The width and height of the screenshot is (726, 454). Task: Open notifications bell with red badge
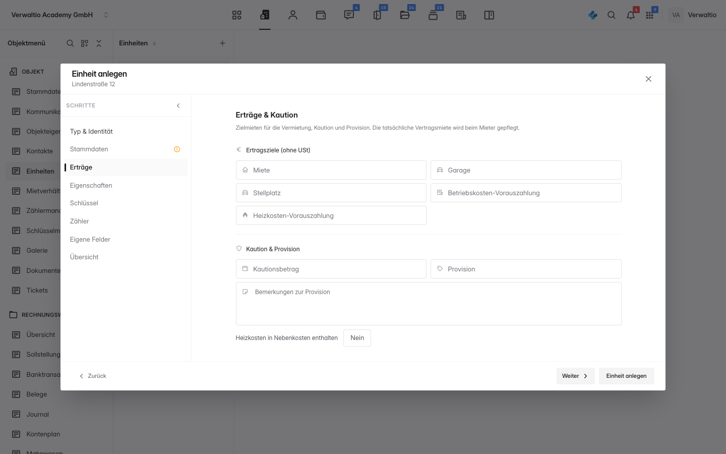point(631,15)
